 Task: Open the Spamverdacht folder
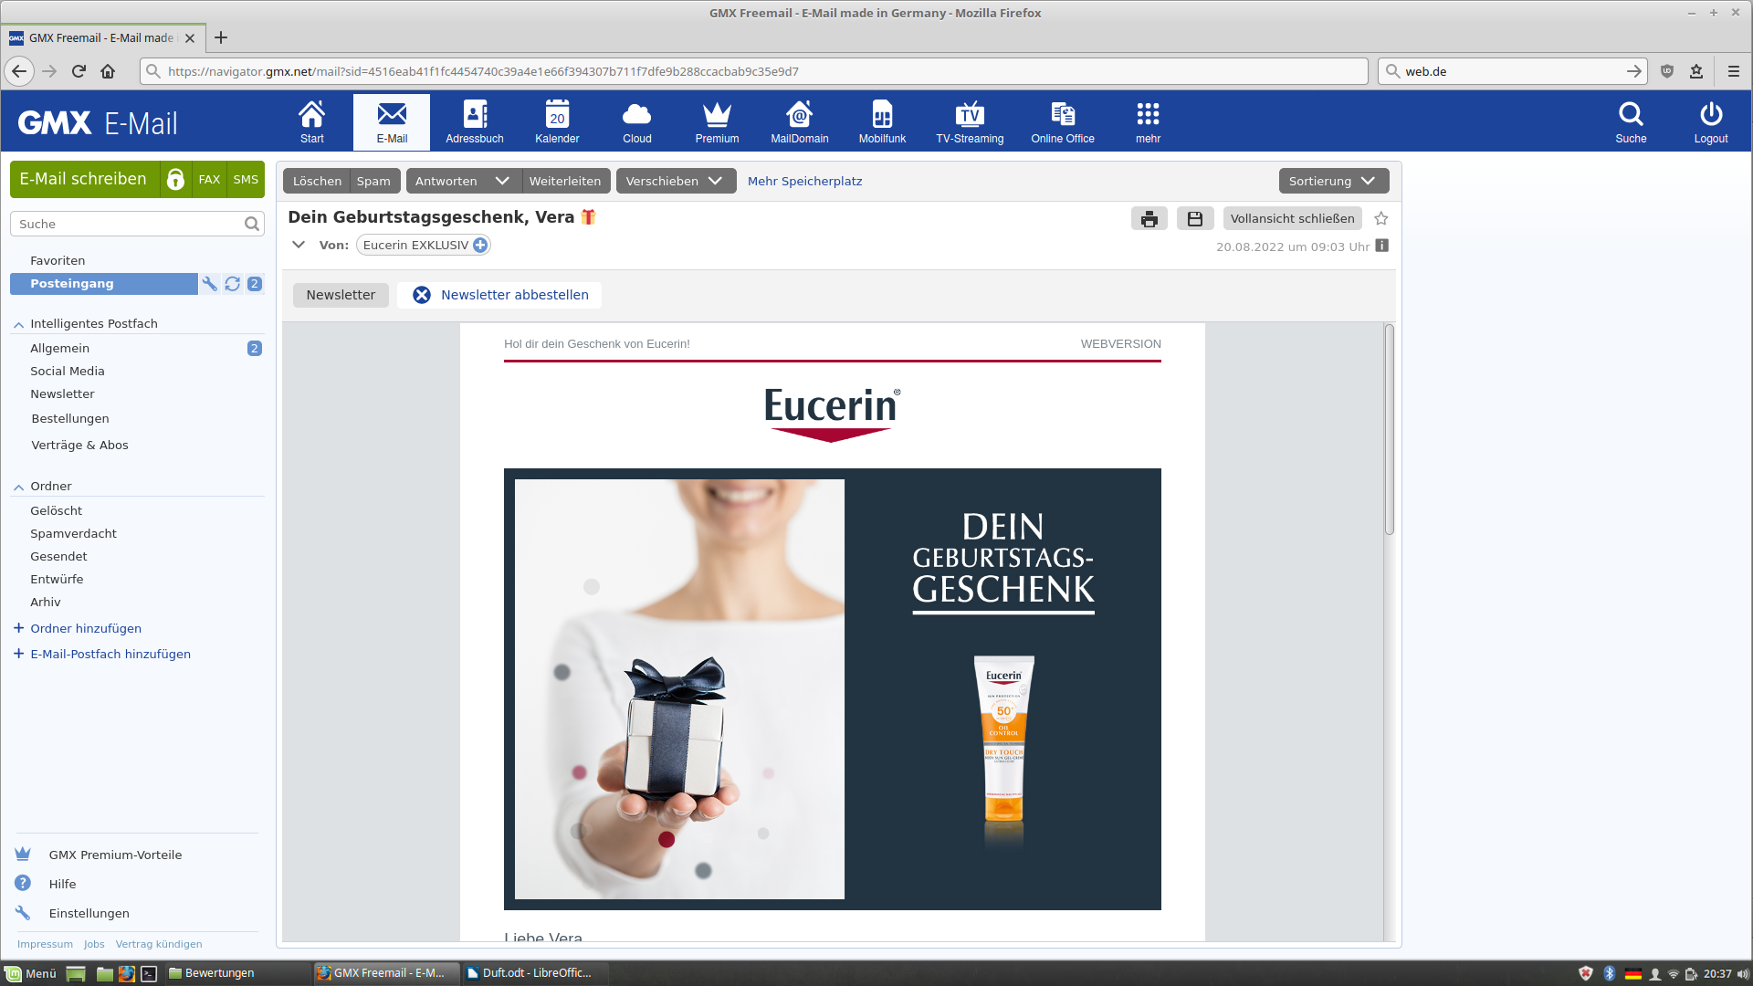73,533
